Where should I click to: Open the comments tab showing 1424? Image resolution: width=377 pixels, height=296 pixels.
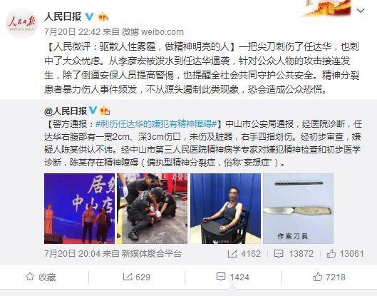[233, 277]
